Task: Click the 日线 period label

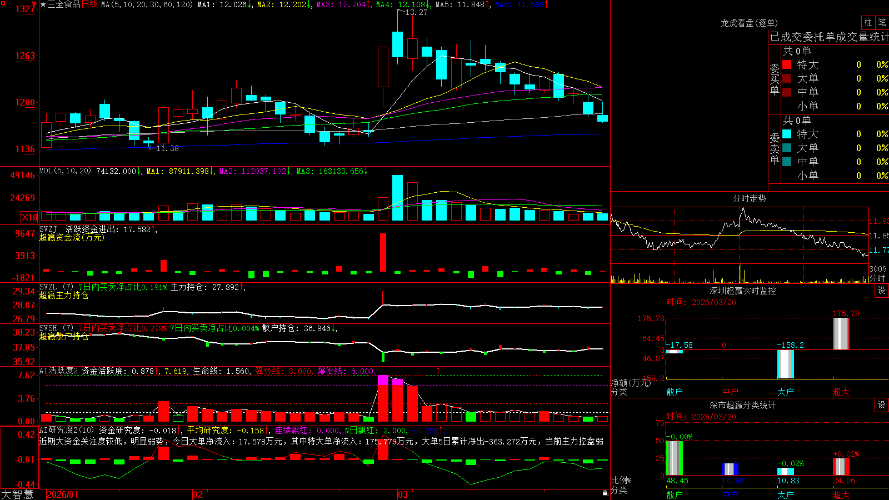Action: 89,4
